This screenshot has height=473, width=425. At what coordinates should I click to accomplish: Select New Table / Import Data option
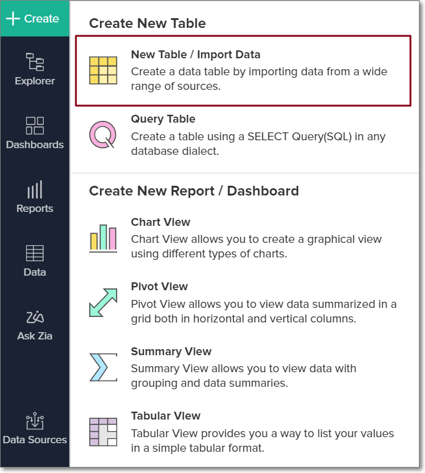(x=195, y=55)
